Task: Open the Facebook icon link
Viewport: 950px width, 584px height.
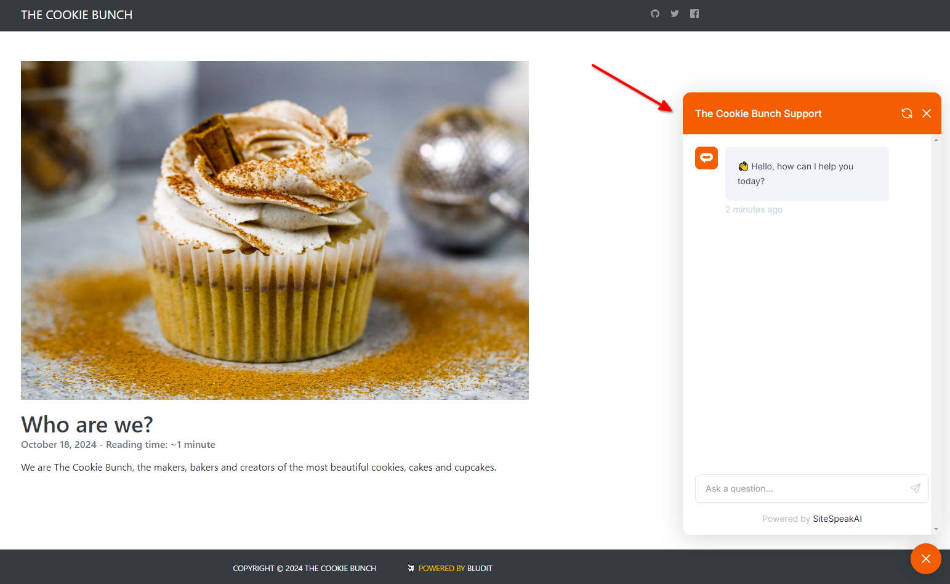Action: point(694,14)
